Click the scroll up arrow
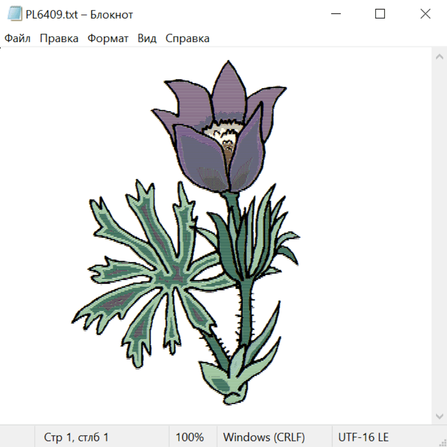Viewport: 447px width, 447px height. pyautogui.click(x=440, y=57)
